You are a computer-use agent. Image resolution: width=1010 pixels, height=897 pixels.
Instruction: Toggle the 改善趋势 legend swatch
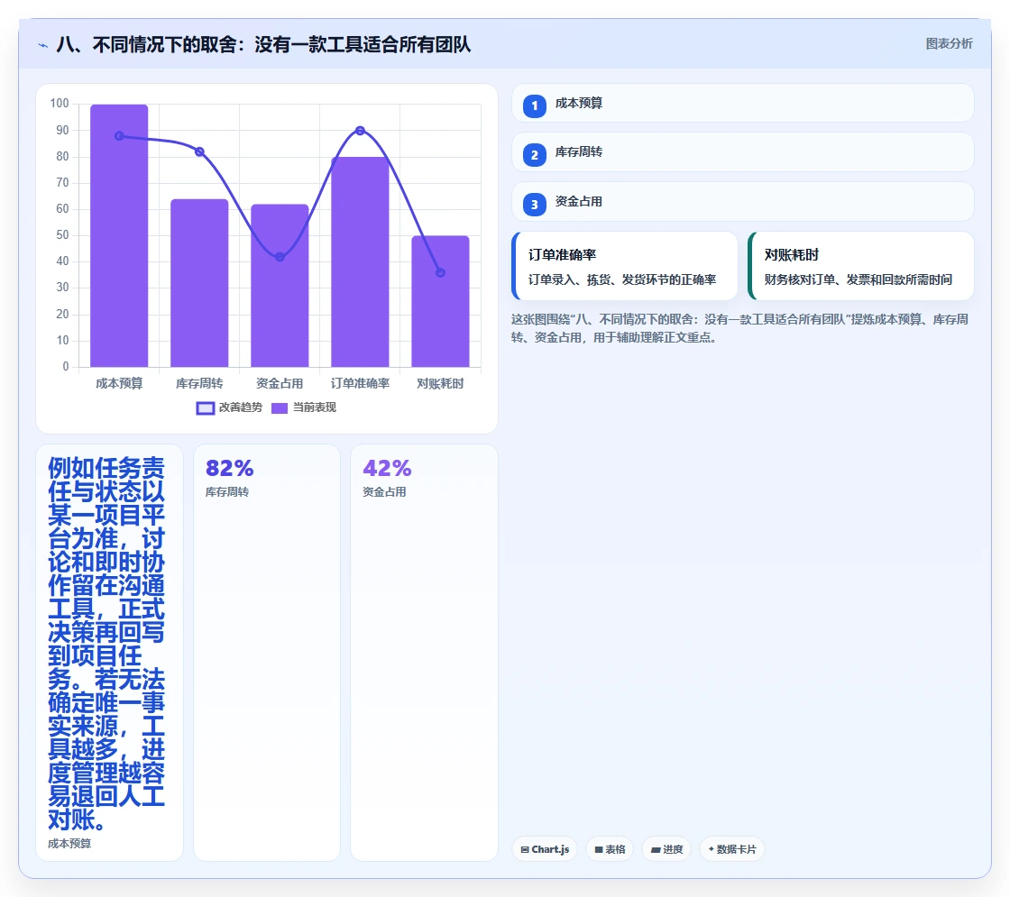pyautogui.click(x=205, y=407)
